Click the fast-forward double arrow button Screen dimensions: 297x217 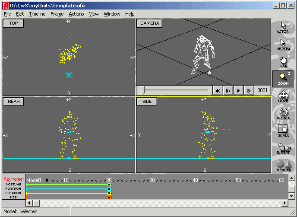pos(249,91)
